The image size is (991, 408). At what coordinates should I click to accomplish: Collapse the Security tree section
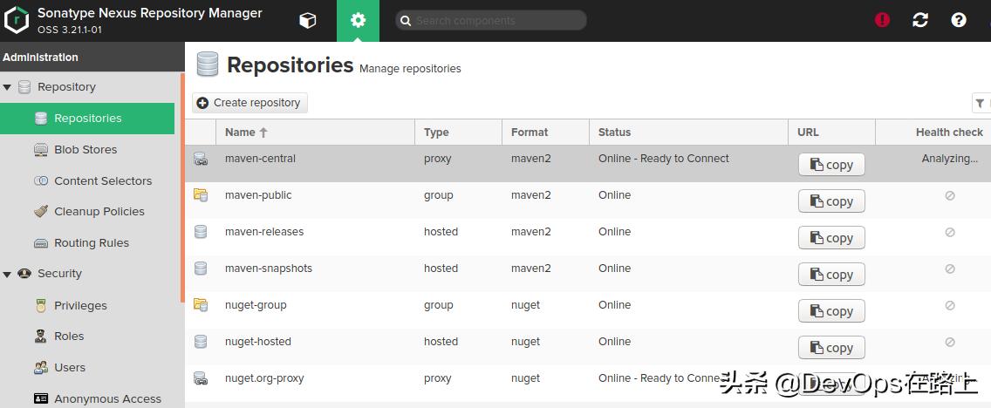coord(7,274)
